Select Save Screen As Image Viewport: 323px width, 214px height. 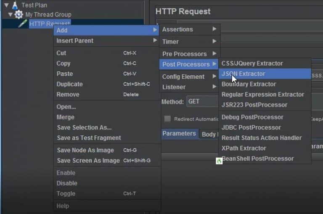pyautogui.click(x=106, y=161)
